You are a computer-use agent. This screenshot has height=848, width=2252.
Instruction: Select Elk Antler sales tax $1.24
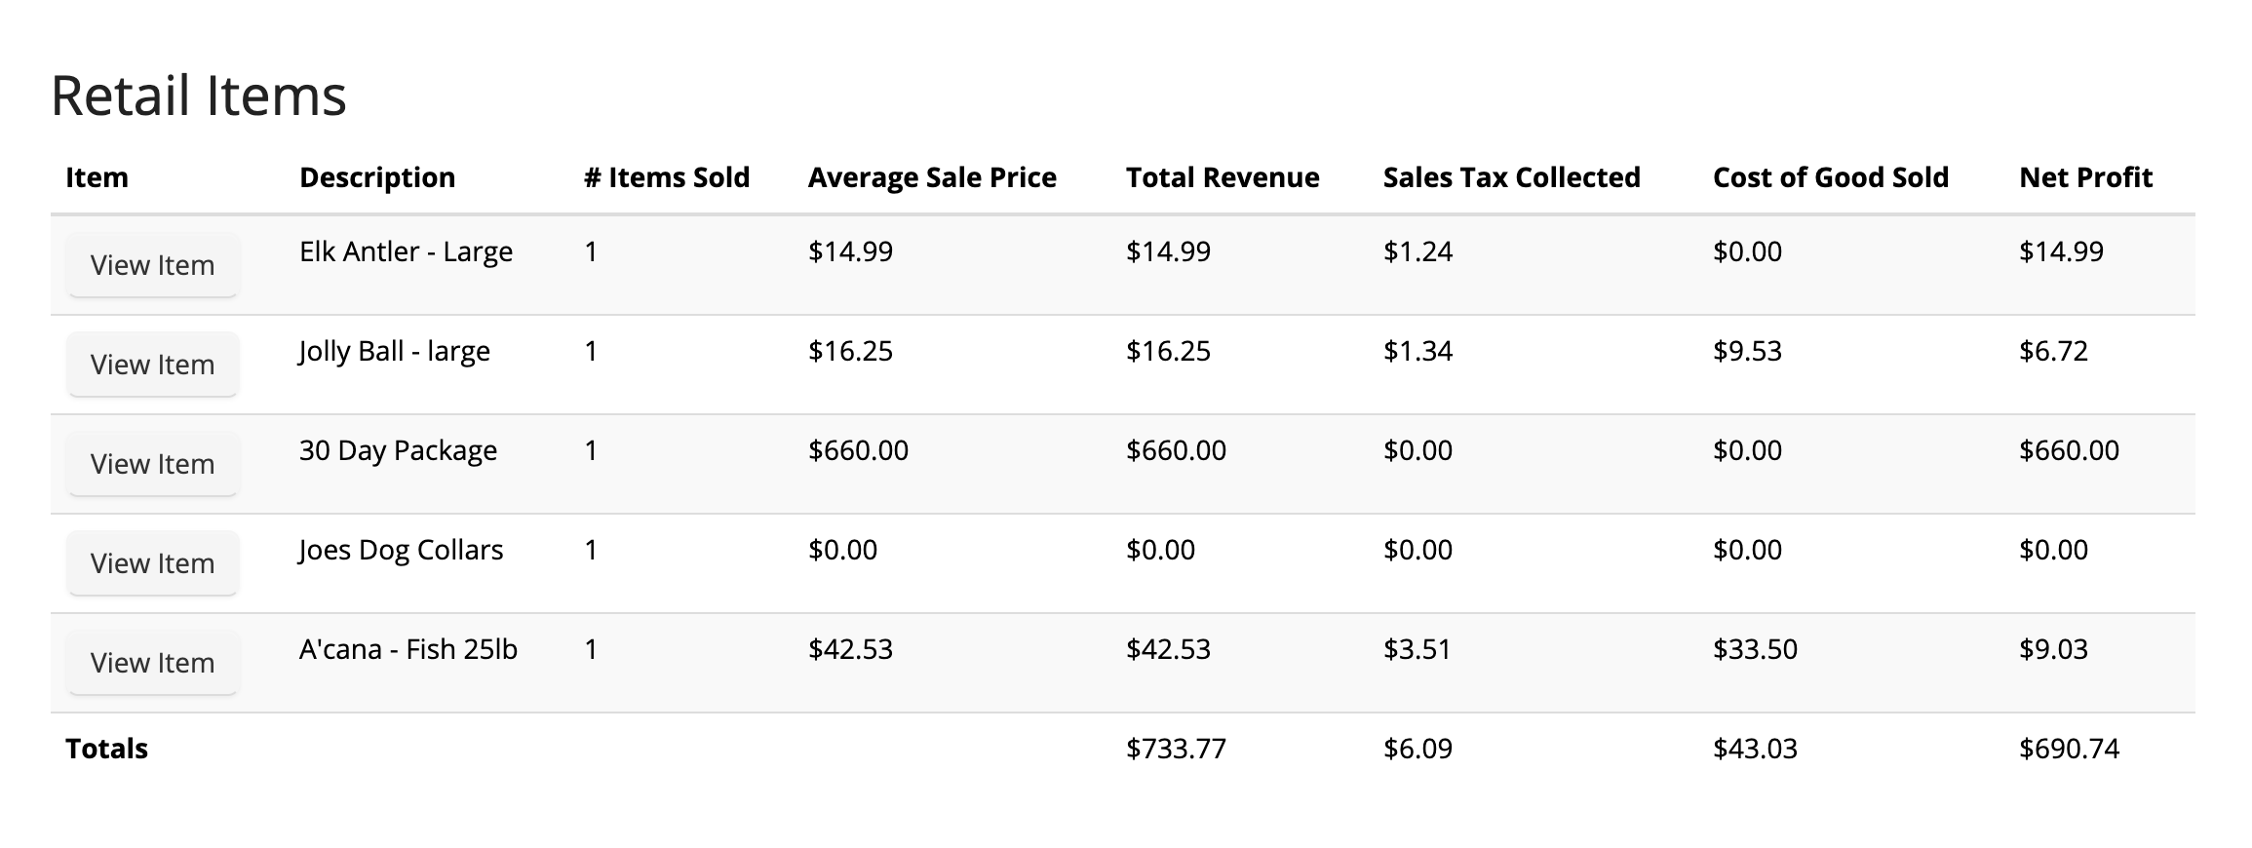point(1417,252)
